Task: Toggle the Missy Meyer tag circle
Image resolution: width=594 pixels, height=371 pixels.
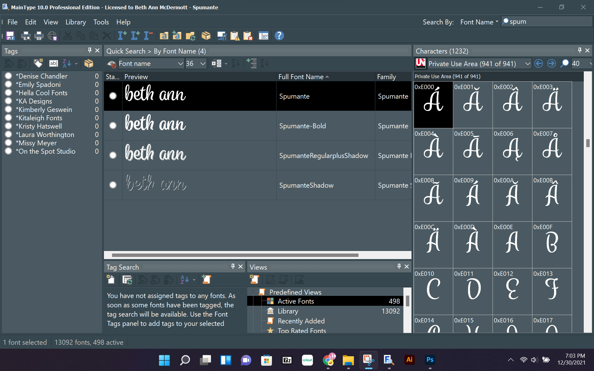Action: 8,143
